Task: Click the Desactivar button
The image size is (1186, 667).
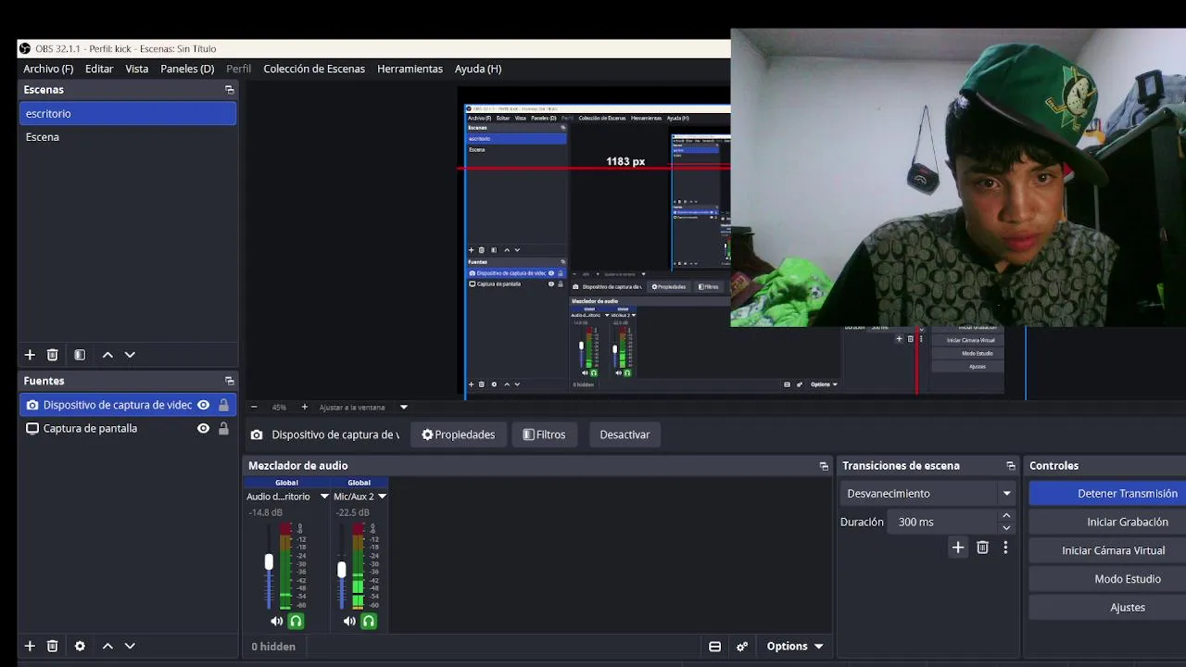Action: 625,434
